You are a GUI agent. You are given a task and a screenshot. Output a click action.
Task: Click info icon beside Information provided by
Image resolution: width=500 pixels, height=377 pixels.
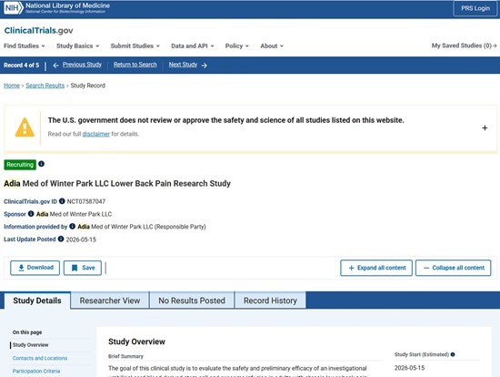pyautogui.click(x=73, y=226)
